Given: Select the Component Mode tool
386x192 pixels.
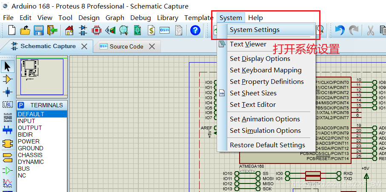Looking at the screenshot, I should pos(8,79).
